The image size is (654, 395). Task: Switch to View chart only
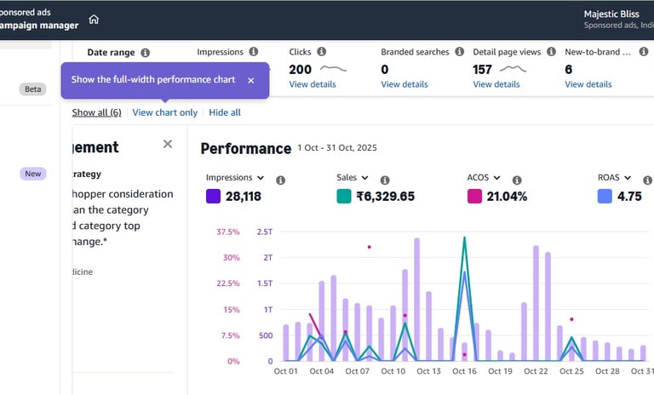164,112
